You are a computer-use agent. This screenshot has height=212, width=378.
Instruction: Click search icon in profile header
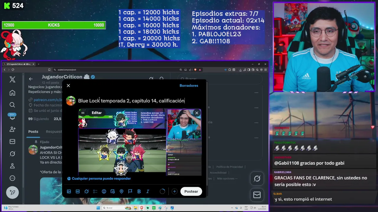coord(162,79)
